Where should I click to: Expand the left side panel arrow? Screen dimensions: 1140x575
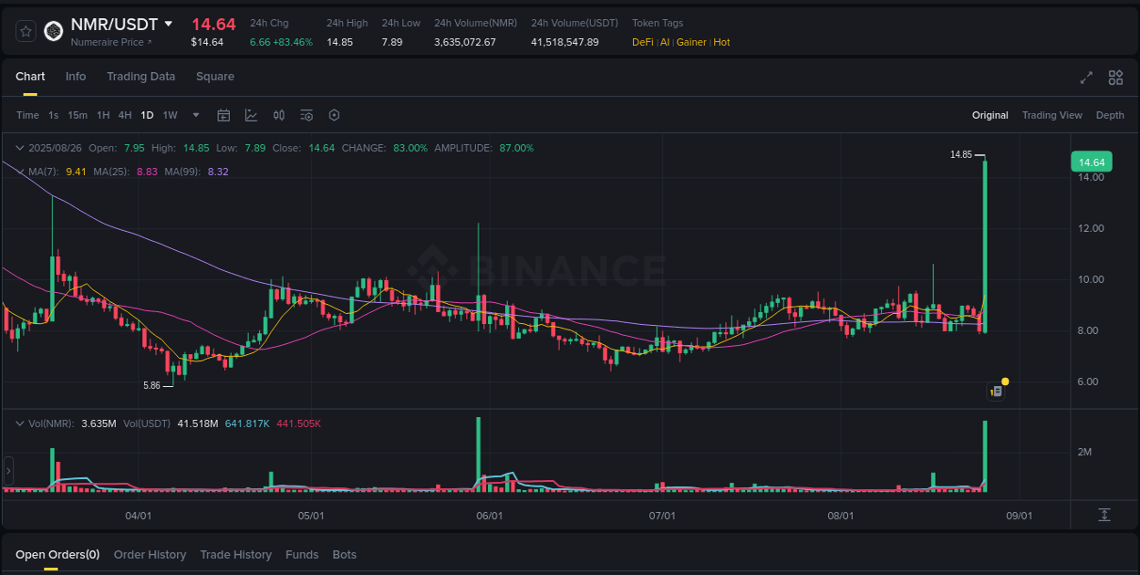[7, 470]
